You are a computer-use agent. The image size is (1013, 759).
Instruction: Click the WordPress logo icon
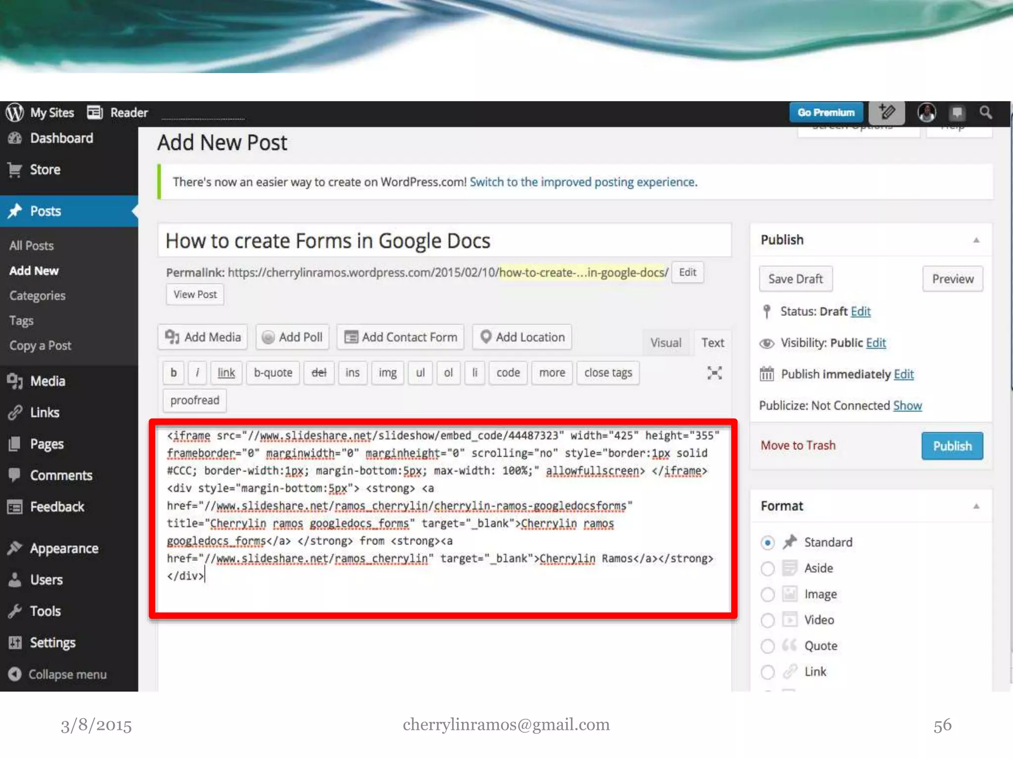click(x=15, y=113)
